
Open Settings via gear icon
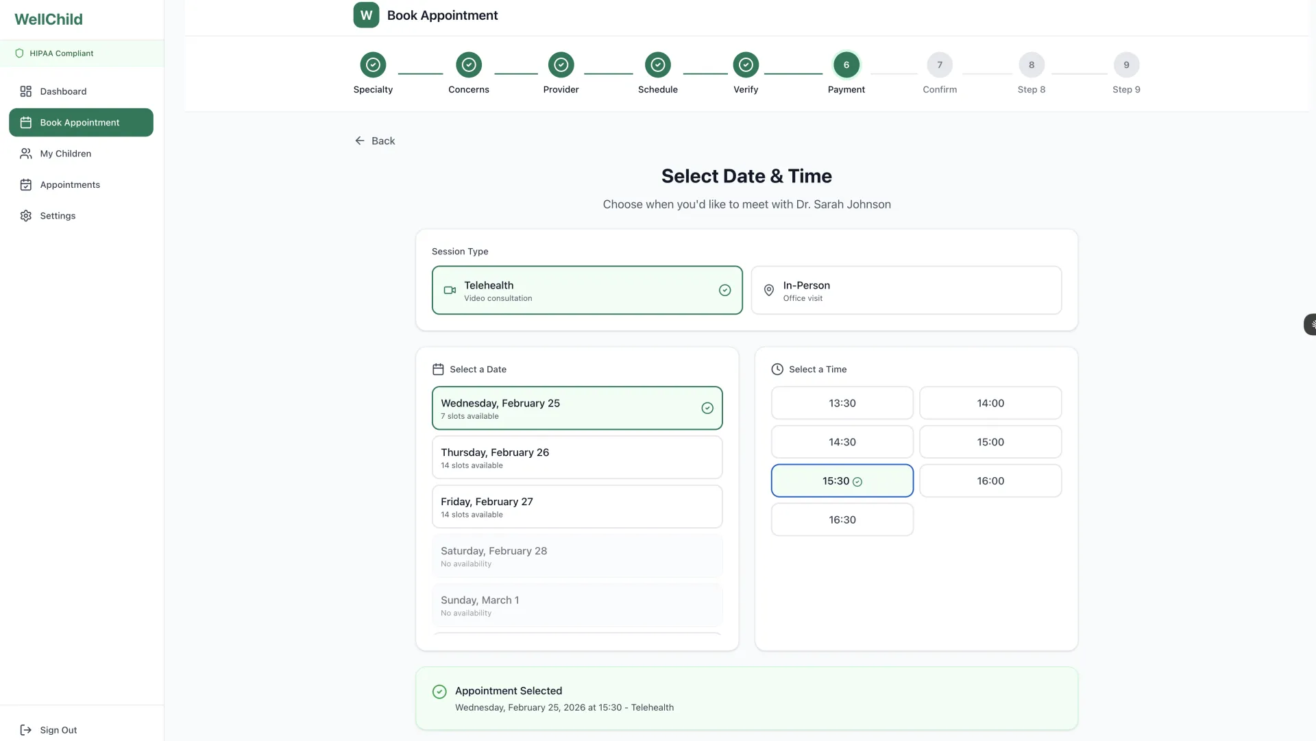[26, 215]
